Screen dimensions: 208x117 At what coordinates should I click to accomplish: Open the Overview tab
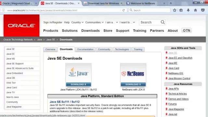point(50,49)
